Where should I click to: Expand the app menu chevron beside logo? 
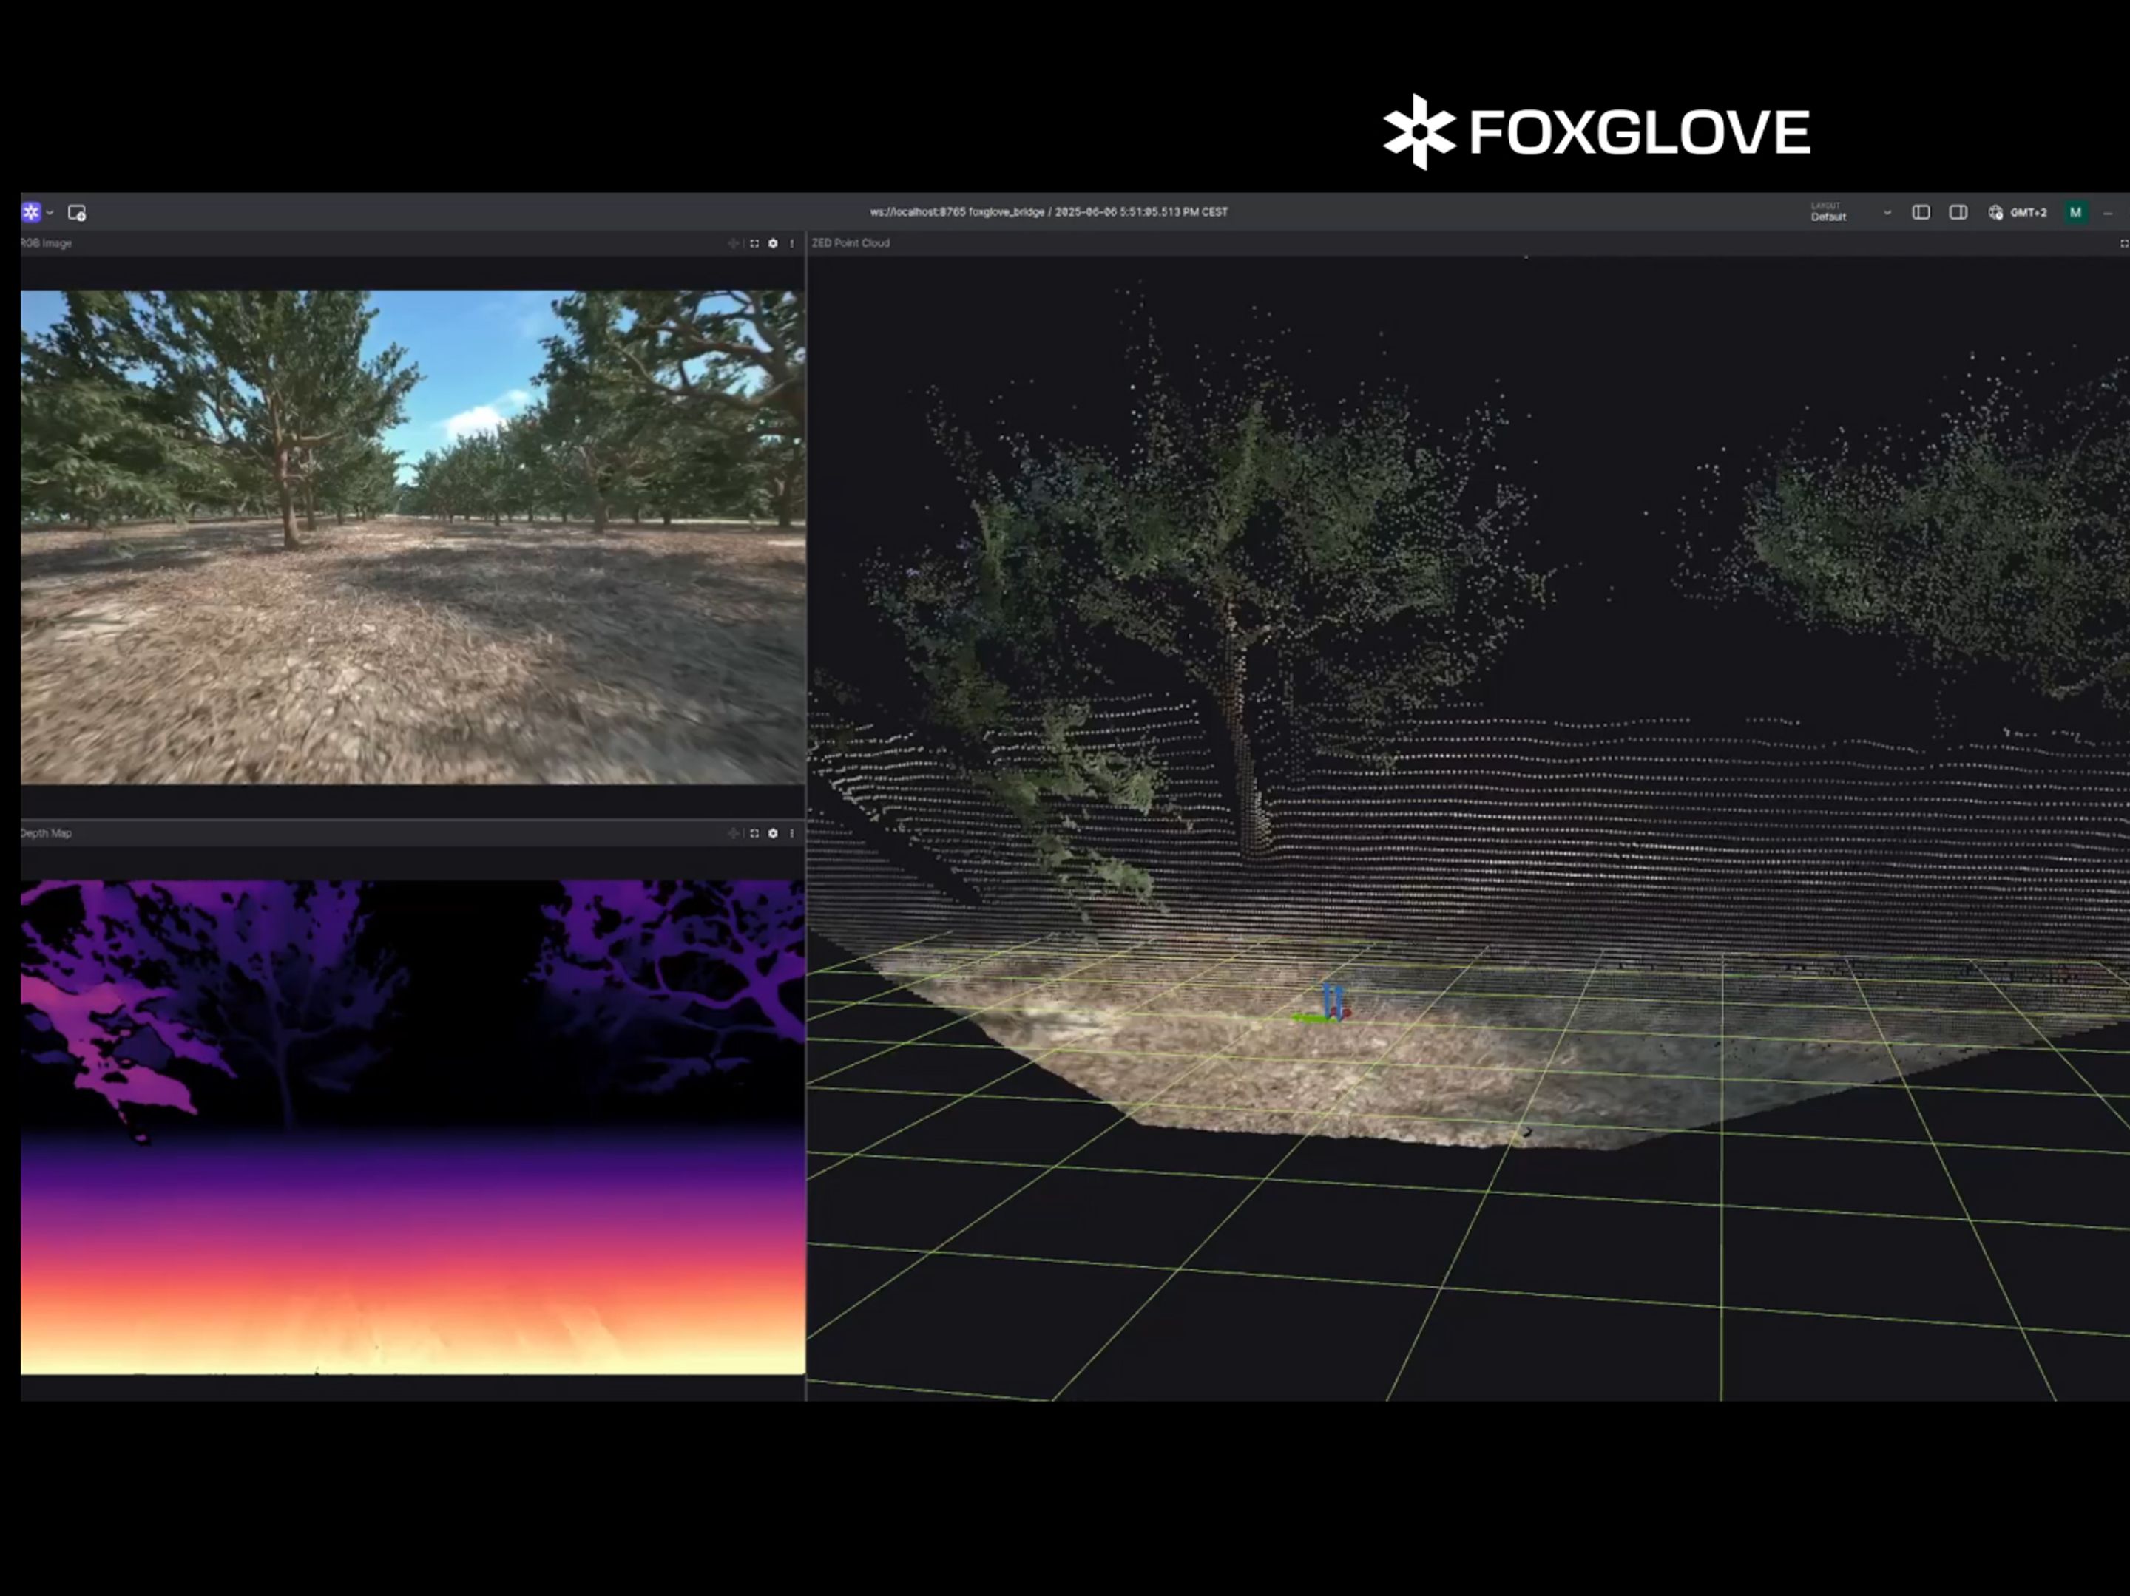[x=50, y=213]
